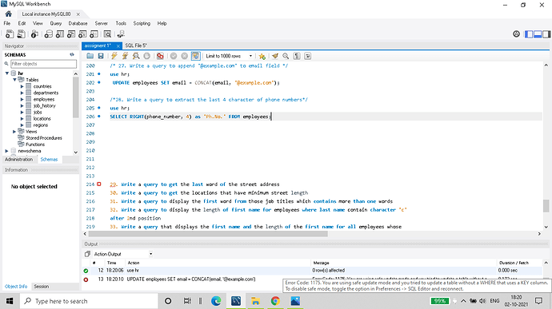The image size is (552, 309).
Task: Expand the employees table
Action: (22, 100)
